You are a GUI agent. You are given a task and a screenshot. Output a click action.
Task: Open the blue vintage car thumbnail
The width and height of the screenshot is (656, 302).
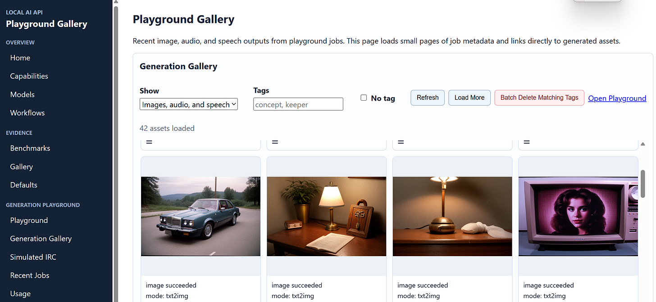pos(200,216)
